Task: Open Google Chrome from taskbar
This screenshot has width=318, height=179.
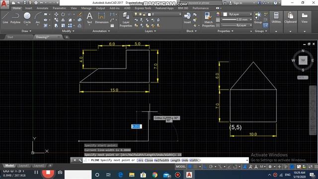Action: [x=155, y=175]
